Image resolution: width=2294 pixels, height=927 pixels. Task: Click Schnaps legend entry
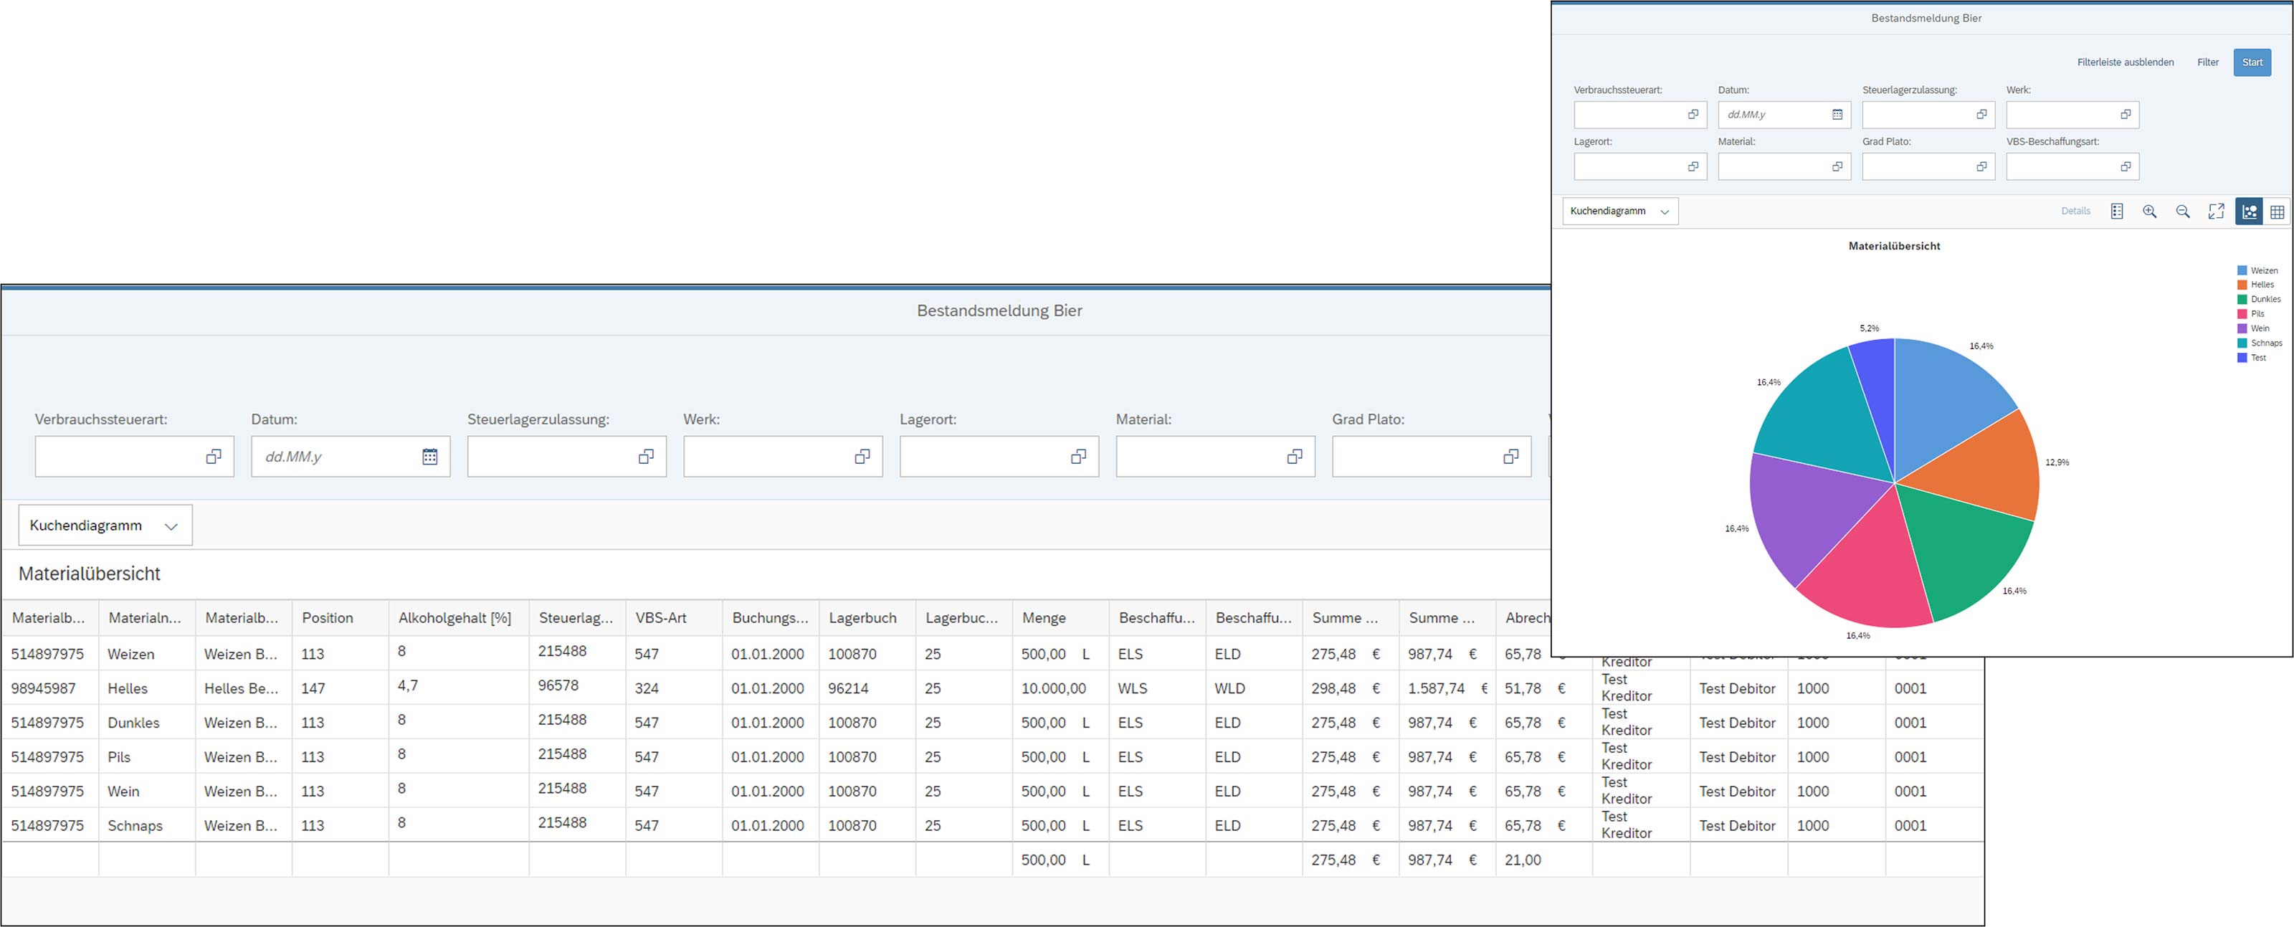(2260, 343)
